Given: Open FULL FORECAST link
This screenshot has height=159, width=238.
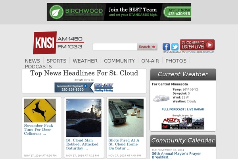Looking at the screenshot, I should [173, 109].
